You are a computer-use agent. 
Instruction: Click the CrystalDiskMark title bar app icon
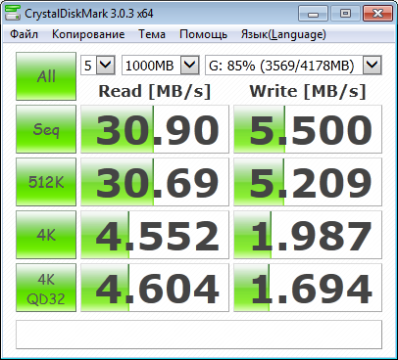click(13, 14)
